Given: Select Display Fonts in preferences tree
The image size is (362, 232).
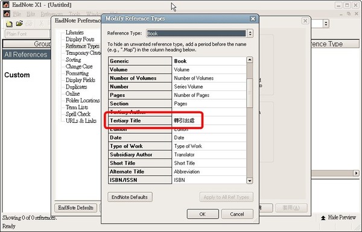Looking at the screenshot, I should tap(80, 39).
